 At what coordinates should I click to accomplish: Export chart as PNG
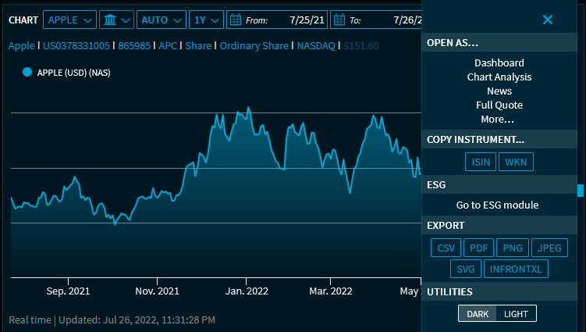tap(513, 248)
